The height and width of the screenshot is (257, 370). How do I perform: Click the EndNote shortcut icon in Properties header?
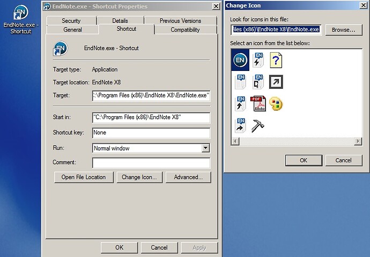point(61,48)
